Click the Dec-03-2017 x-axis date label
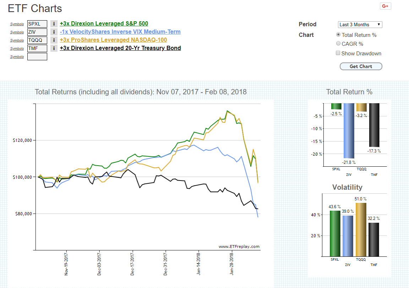The image size is (409, 288). pos(99,264)
